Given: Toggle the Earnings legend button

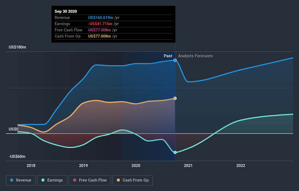Looking at the screenshot, I should pos(52,180).
